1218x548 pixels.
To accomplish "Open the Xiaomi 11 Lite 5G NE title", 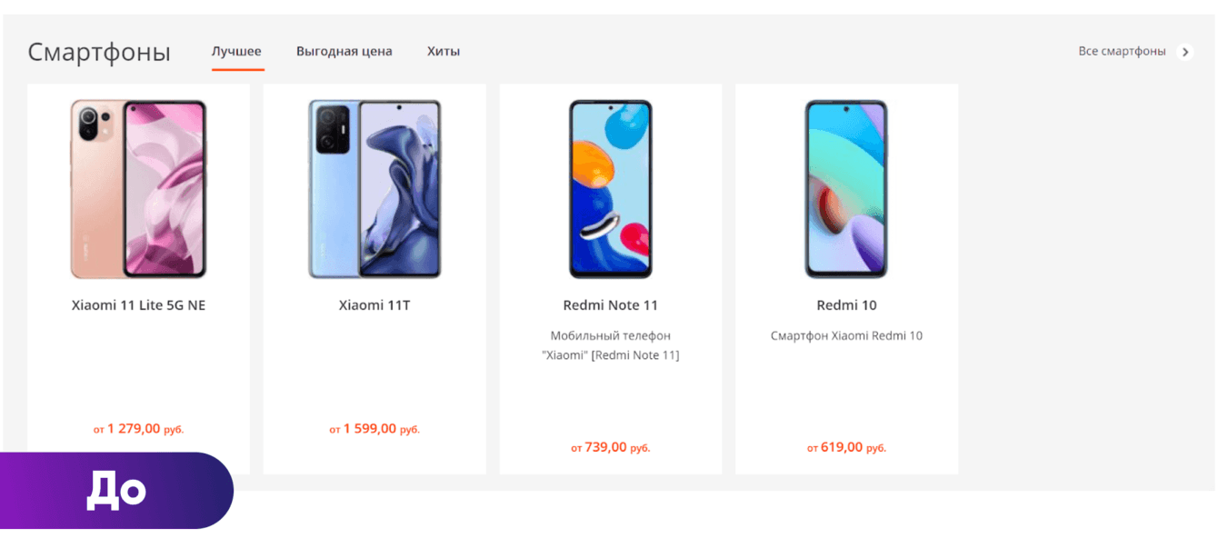I will [x=138, y=305].
